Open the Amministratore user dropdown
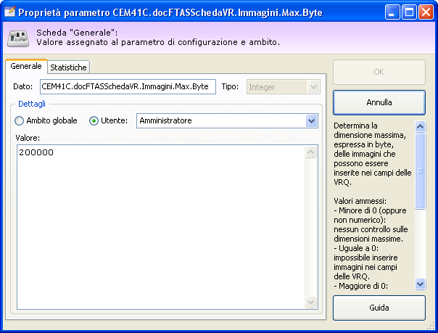 (312, 120)
